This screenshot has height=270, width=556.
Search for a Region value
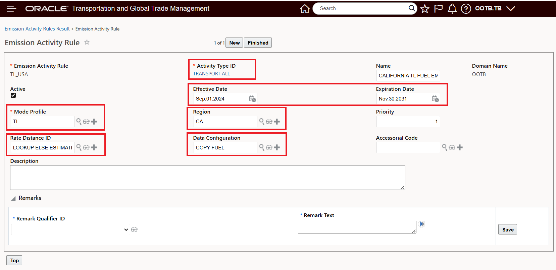point(262,121)
